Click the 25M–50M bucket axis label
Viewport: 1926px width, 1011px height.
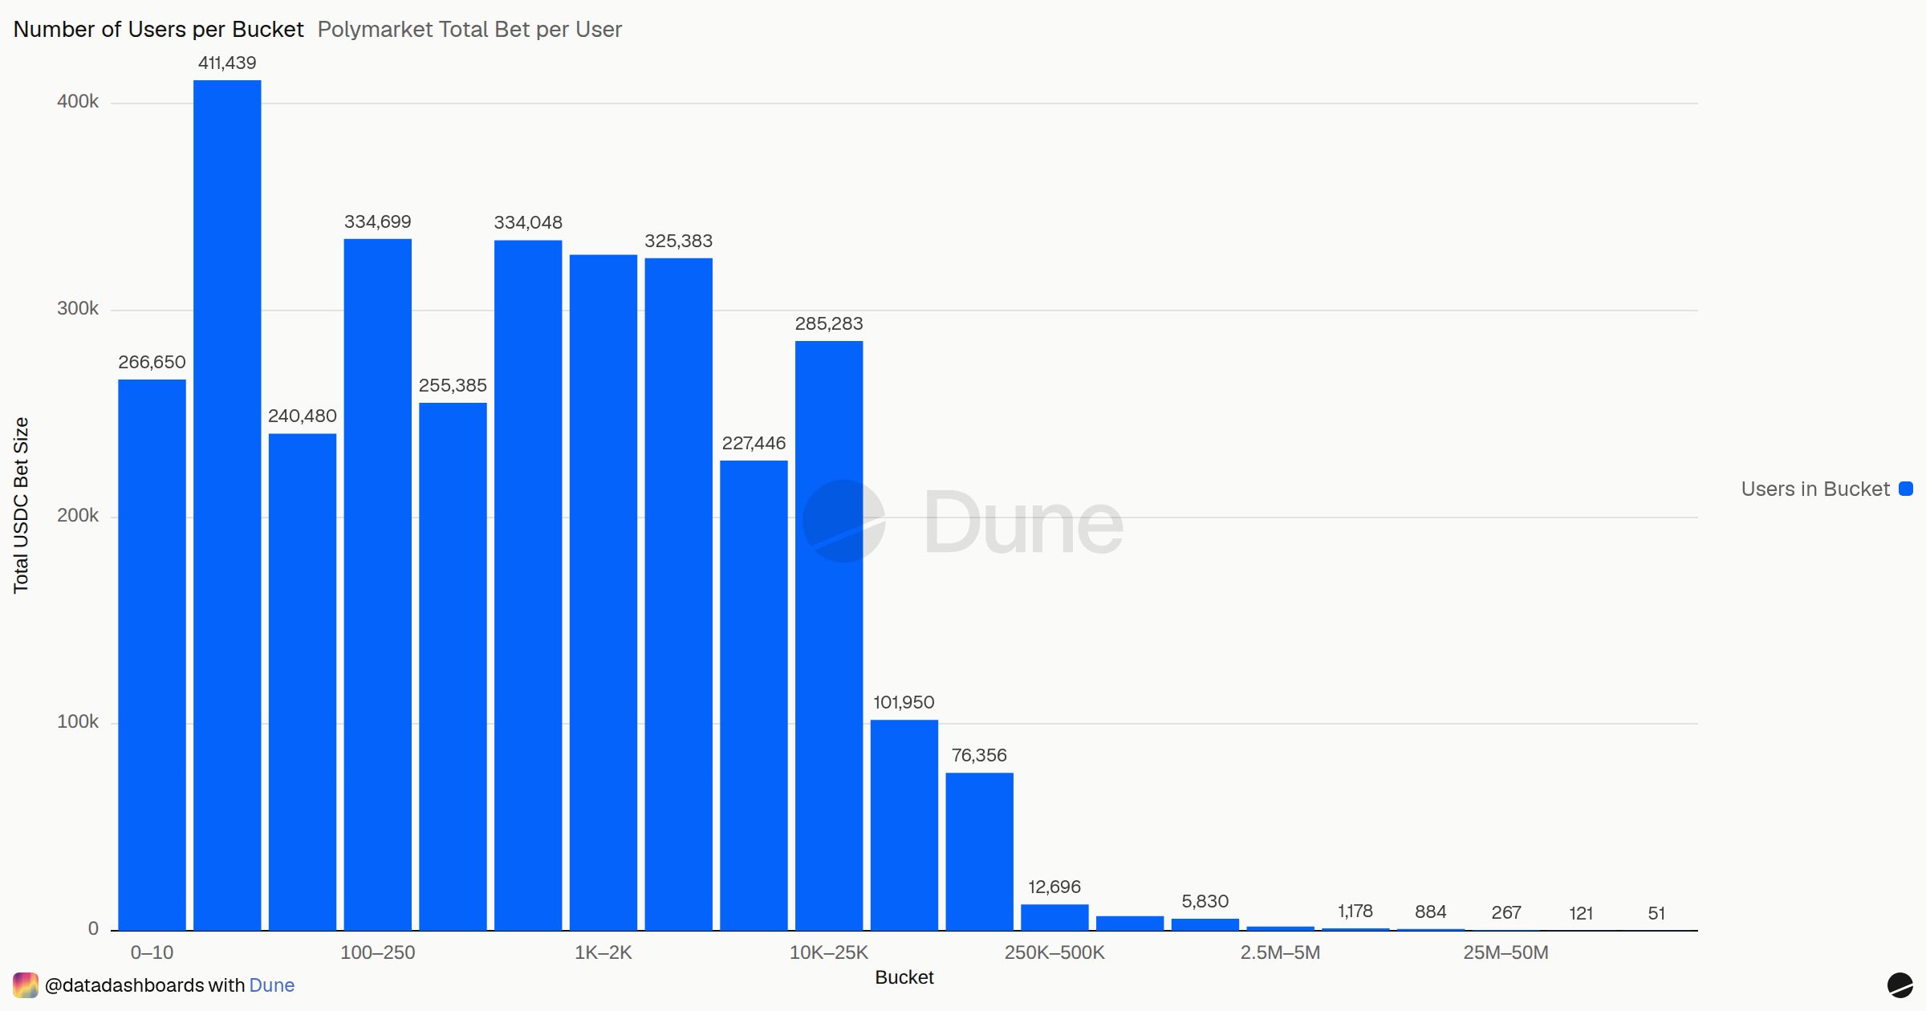tap(1505, 952)
